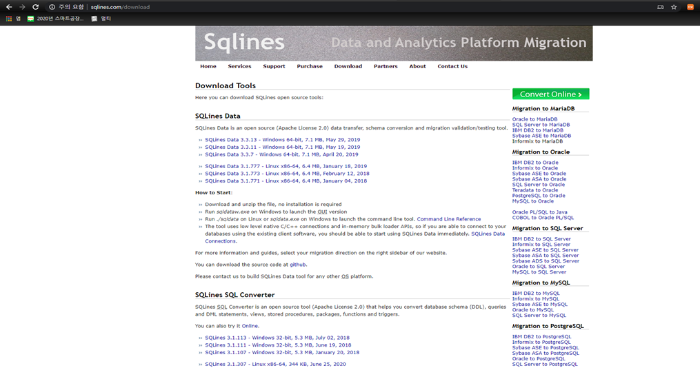700x368 pixels.
Task: Download SQLines Data 3.3.13 Windows 64-bit
Action: (282, 140)
